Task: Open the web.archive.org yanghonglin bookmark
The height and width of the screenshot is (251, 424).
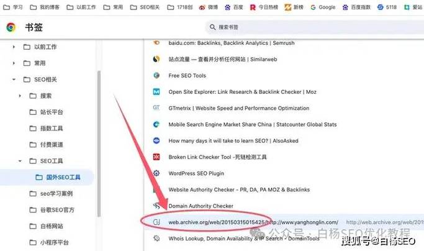Action: click(253, 222)
